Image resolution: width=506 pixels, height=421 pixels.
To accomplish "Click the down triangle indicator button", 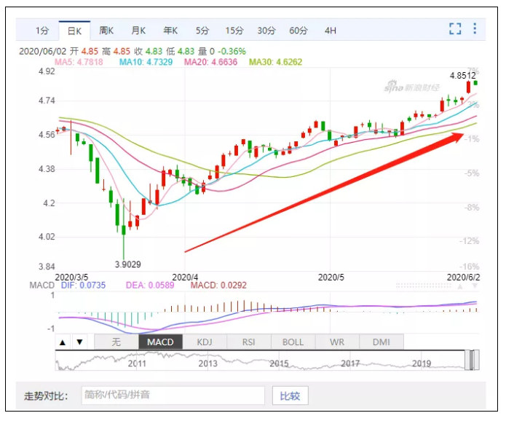I will tap(79, 342).
